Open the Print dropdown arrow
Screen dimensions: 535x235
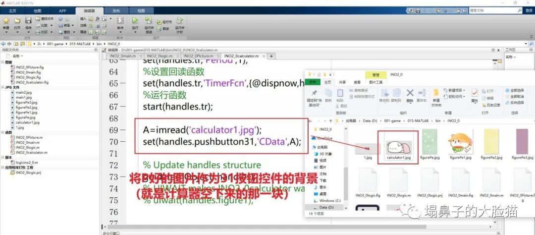pos(52,32)
